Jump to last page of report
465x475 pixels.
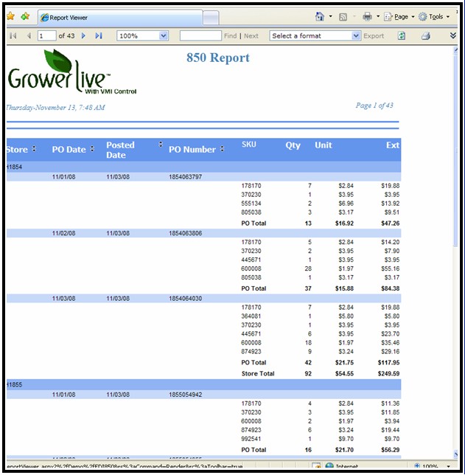(99, 35)
